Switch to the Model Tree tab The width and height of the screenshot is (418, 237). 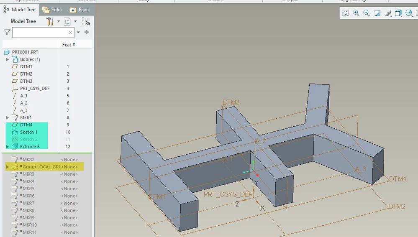(20, 10)
